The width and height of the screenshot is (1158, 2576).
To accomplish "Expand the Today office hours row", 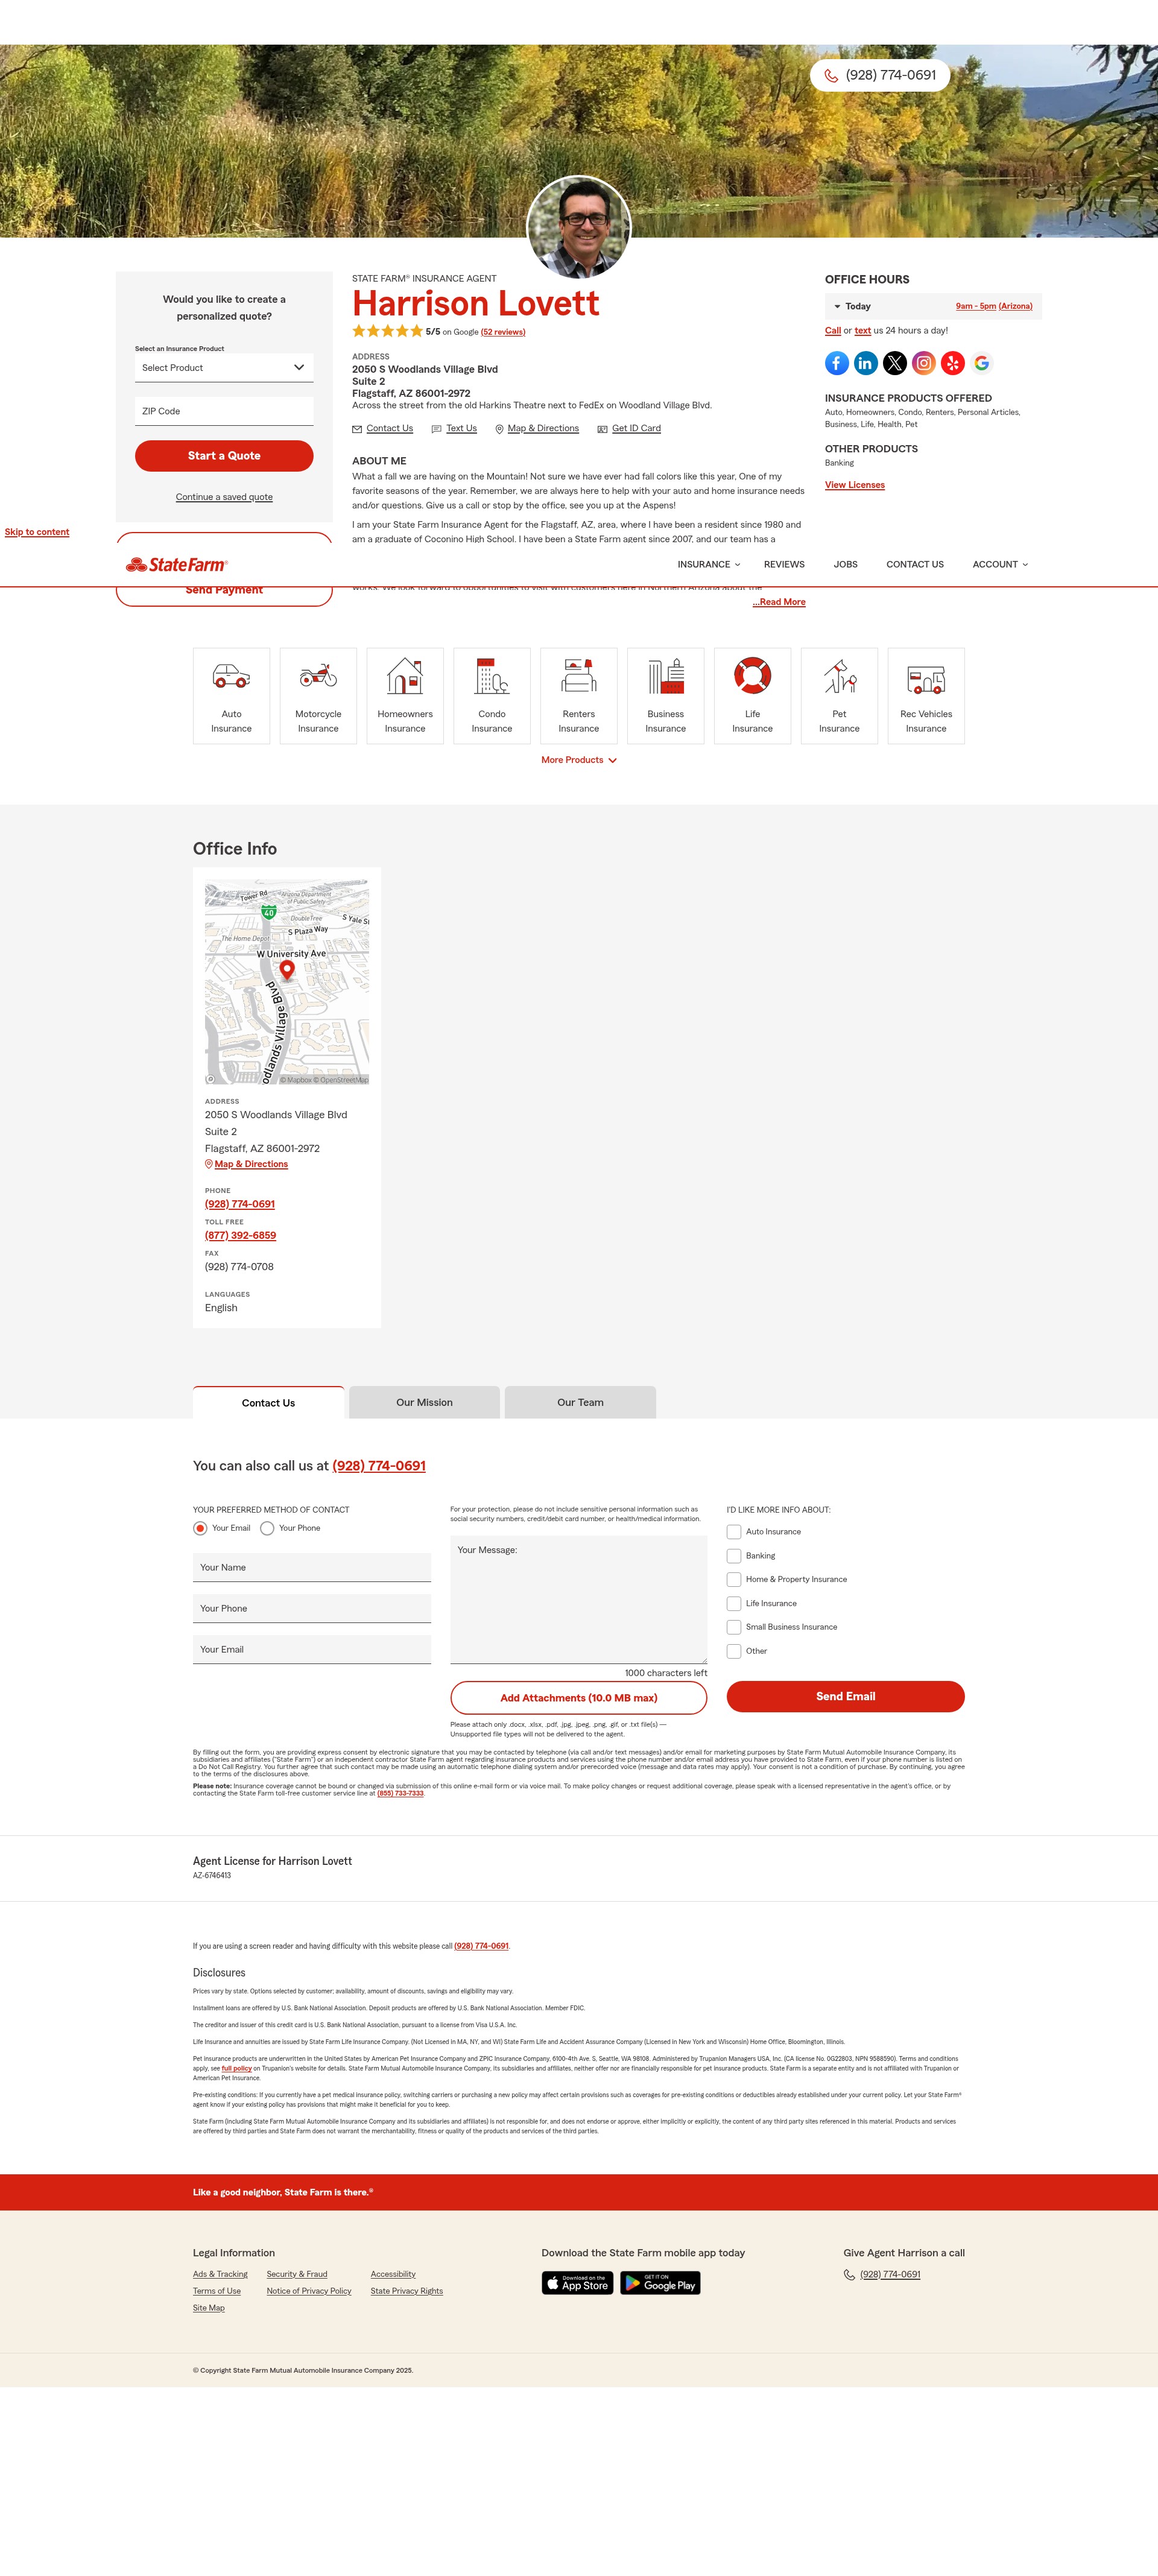I will coord(933,306).
